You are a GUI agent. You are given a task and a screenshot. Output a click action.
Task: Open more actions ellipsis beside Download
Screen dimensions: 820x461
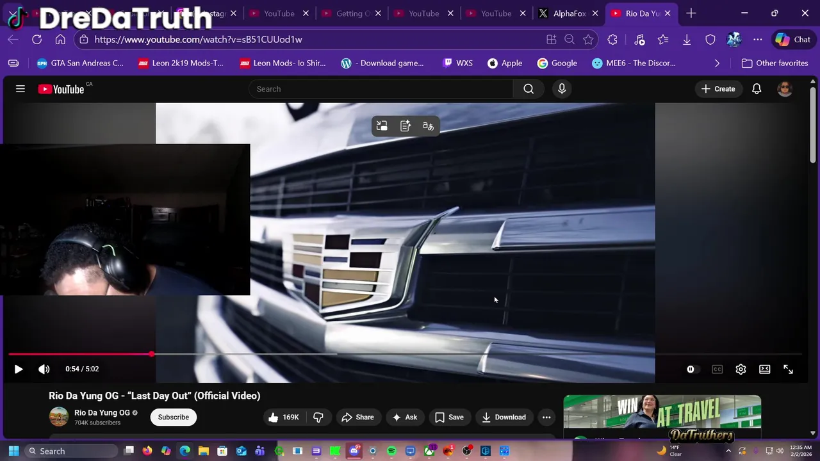pyautogui.click(x=546, y=417)
